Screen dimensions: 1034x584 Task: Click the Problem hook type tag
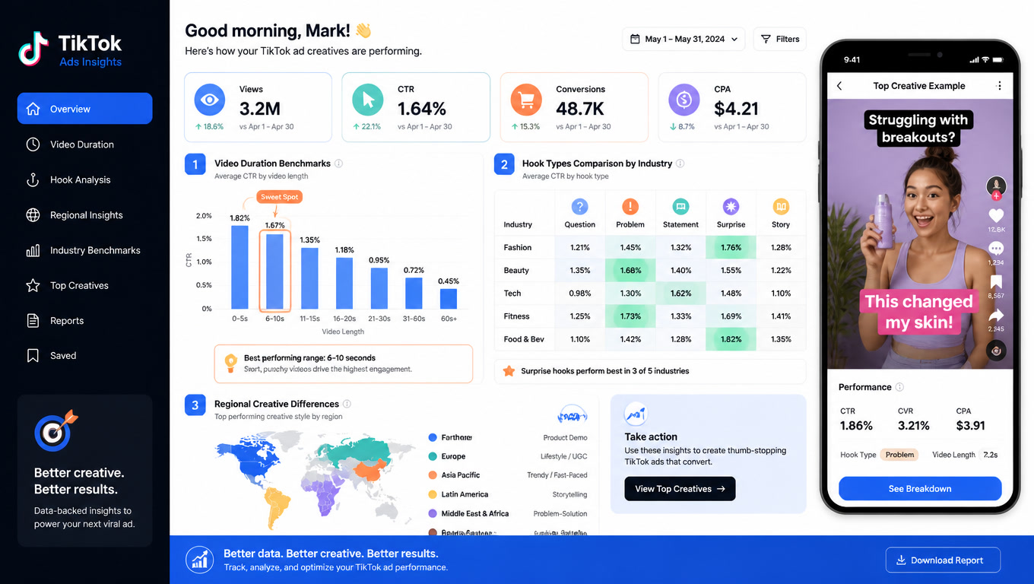click(899, 455)
